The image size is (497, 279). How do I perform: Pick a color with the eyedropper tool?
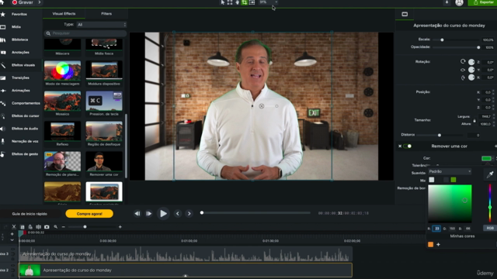click(x=490, y=174)
